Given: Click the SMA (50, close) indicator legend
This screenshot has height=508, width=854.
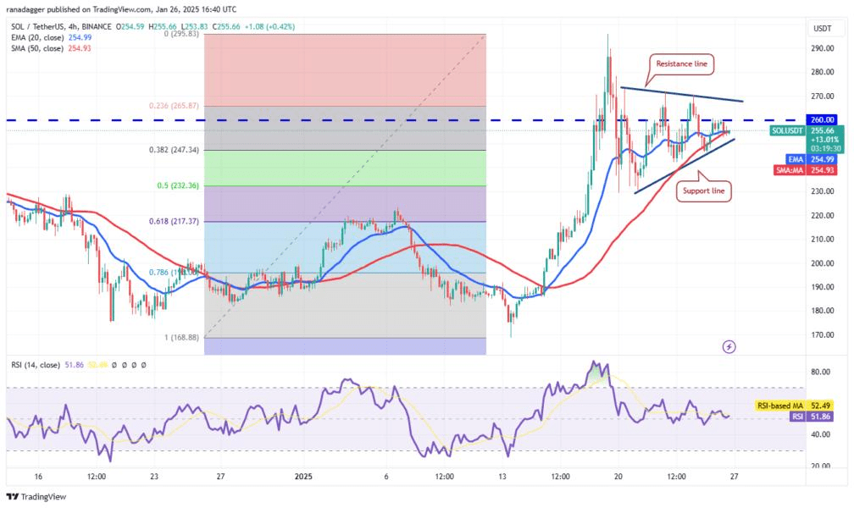Looking at the screenshot, I should [37, 48].
